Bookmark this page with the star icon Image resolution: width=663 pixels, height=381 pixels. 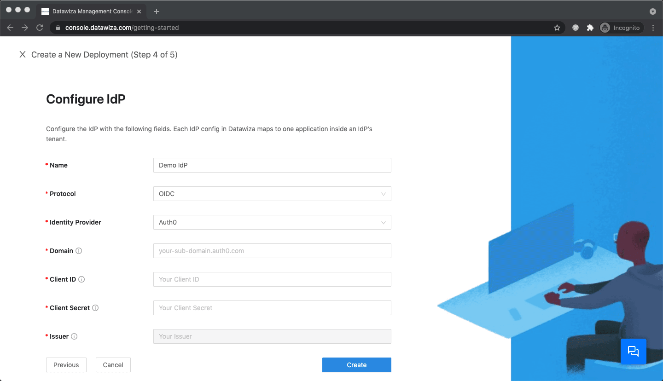tap(557, 28)
